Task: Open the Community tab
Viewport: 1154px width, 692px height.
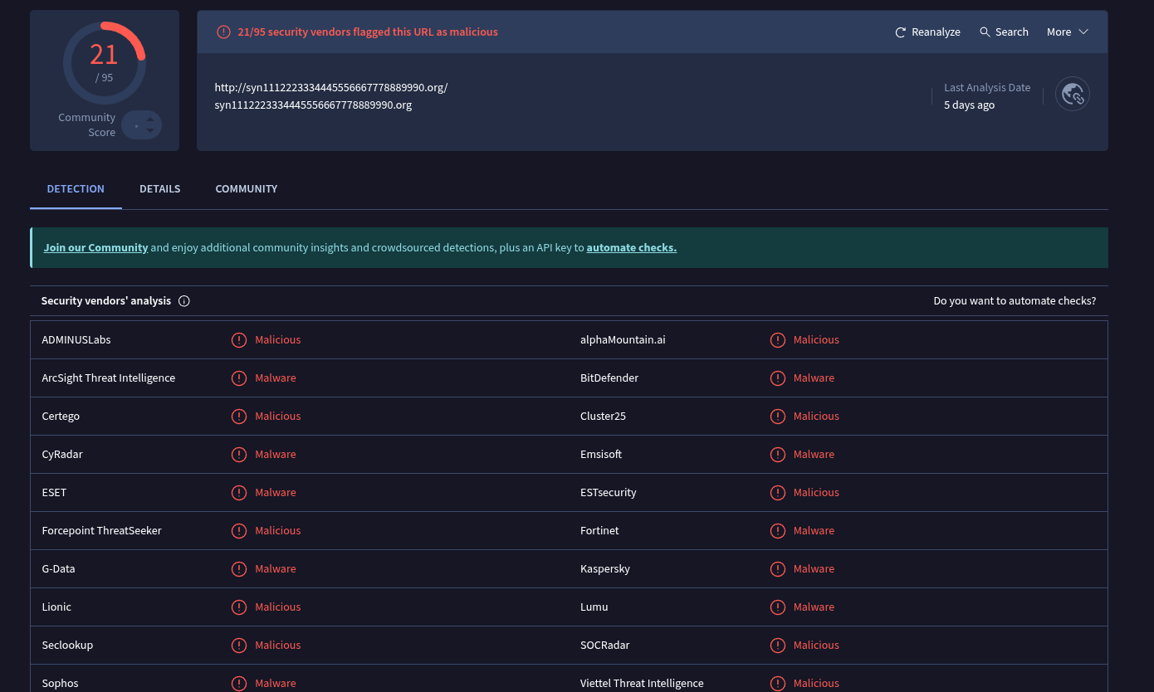Action: tap(246, 189)
